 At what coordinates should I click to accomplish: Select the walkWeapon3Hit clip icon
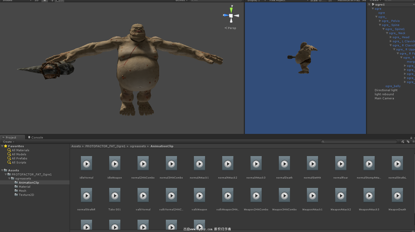click(x=228, y=195)
